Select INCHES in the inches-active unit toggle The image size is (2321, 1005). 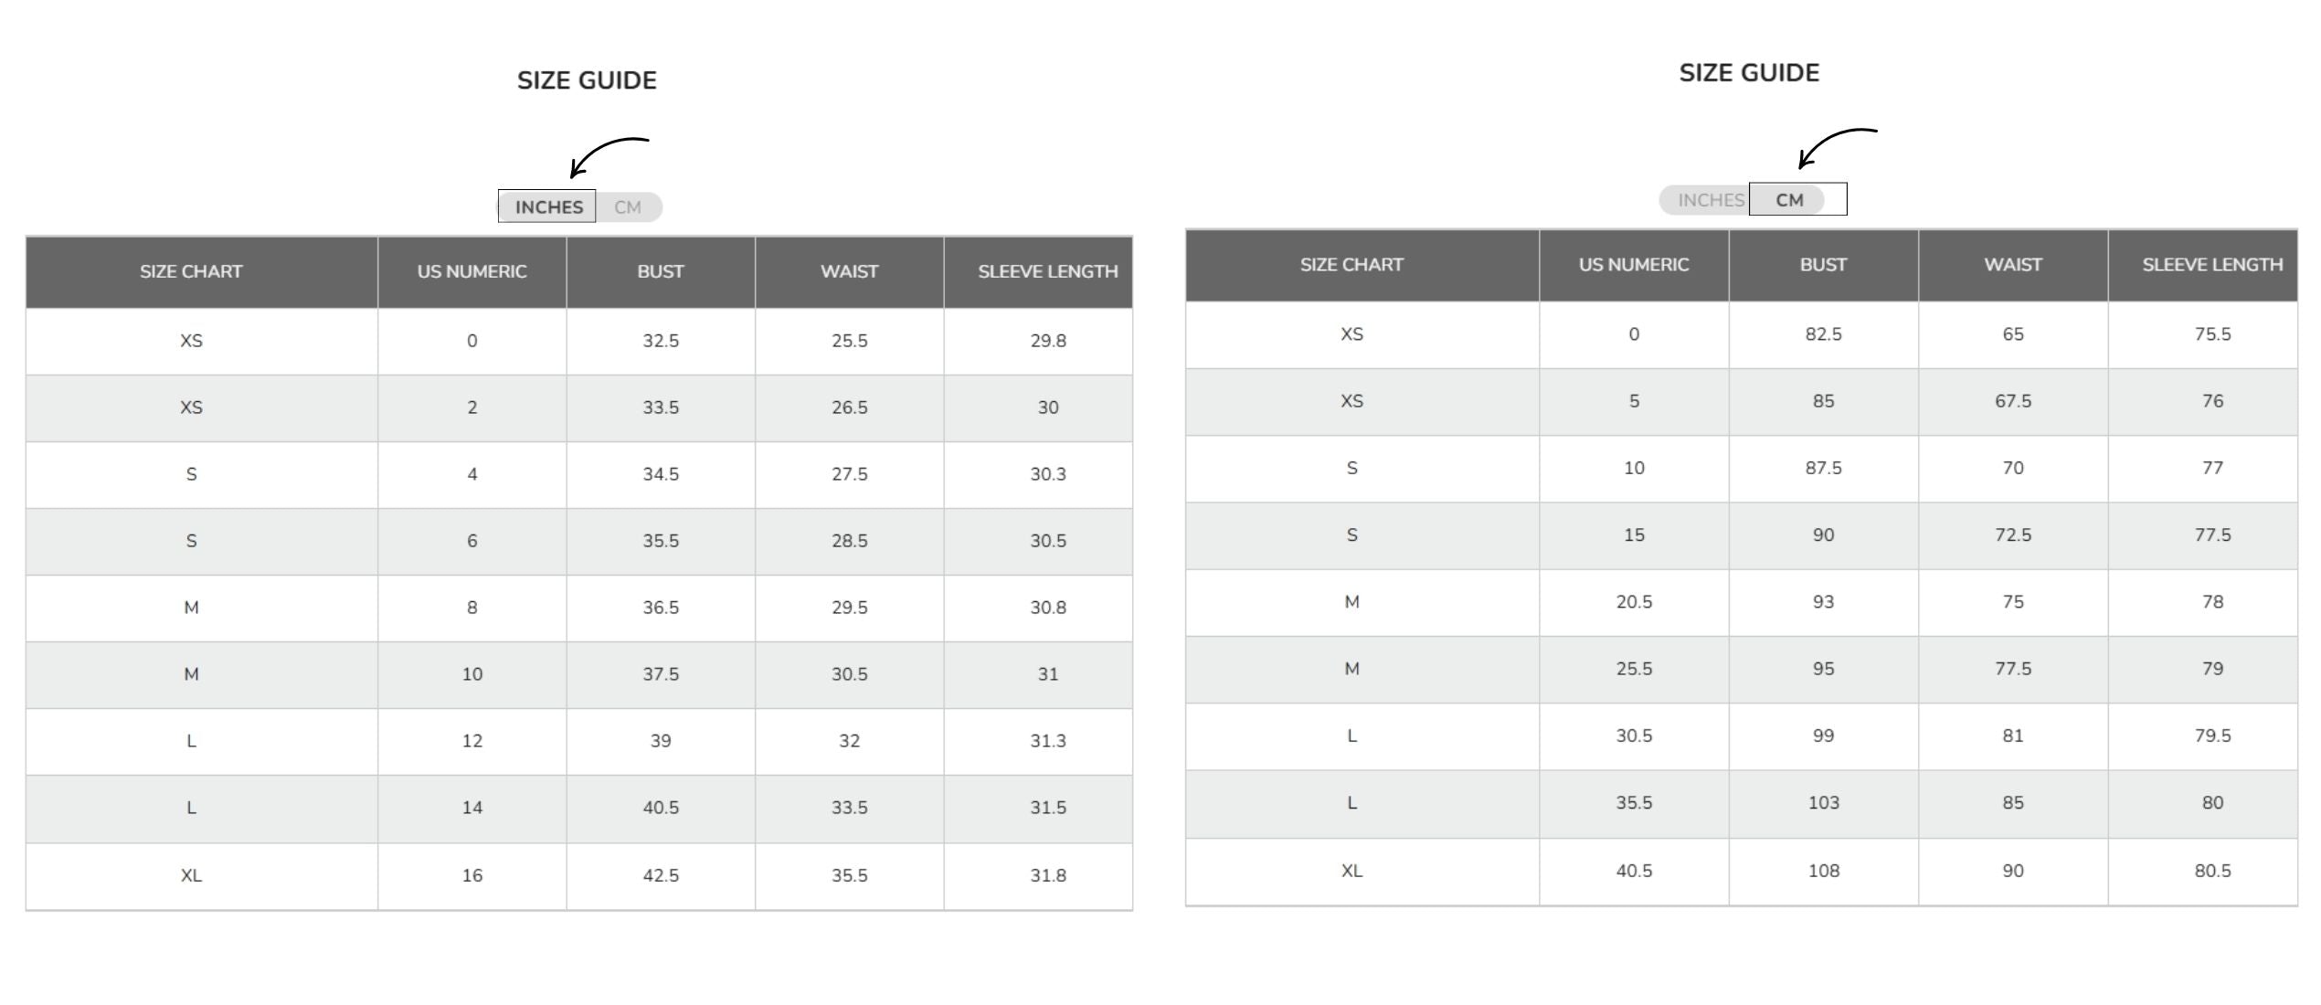tap(548, 207)
